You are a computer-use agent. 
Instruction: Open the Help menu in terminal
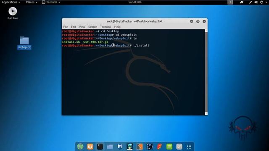pyautogui.click(x=117, y=27)
